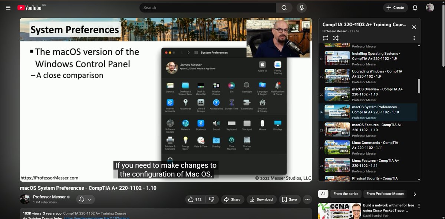
Task: Open channel notification bell dropdown
Action: [x=85, y=199]
